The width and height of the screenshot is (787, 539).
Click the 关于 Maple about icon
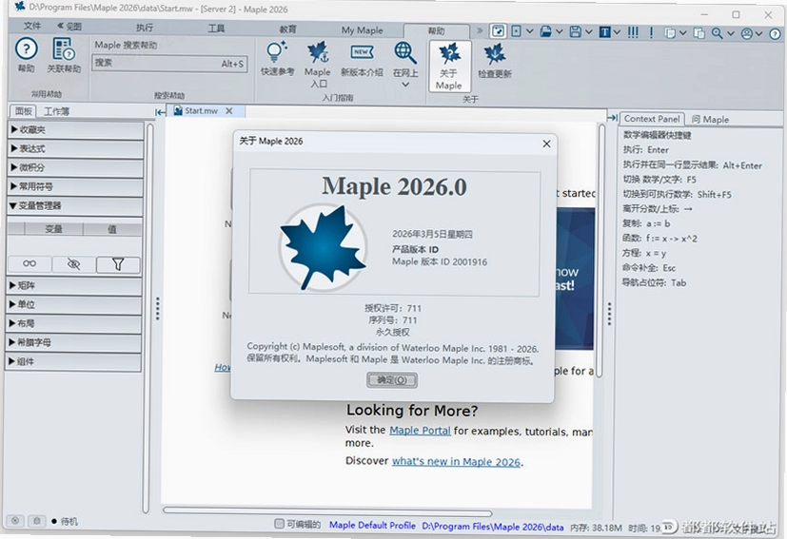pyautogui.click(x=450, y=66)
